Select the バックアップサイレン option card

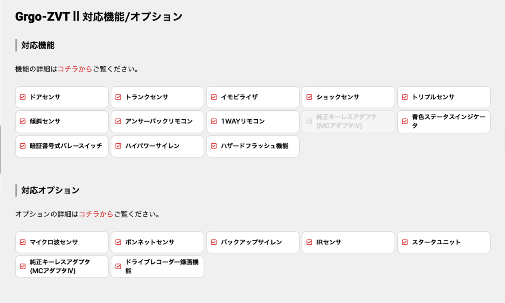pyautogui.click(x=253, y=242)
